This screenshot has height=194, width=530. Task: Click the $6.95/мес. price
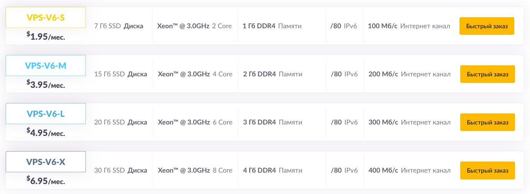click(46, 181)
